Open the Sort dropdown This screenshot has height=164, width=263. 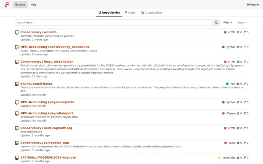tap(242, 23)
